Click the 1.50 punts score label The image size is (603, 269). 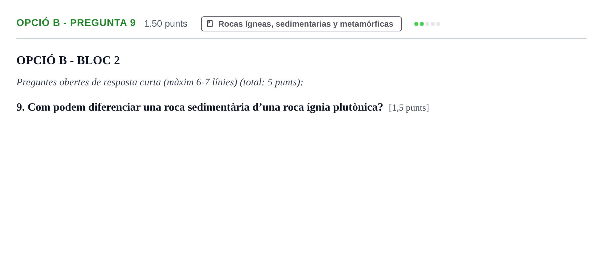[166, 24]
